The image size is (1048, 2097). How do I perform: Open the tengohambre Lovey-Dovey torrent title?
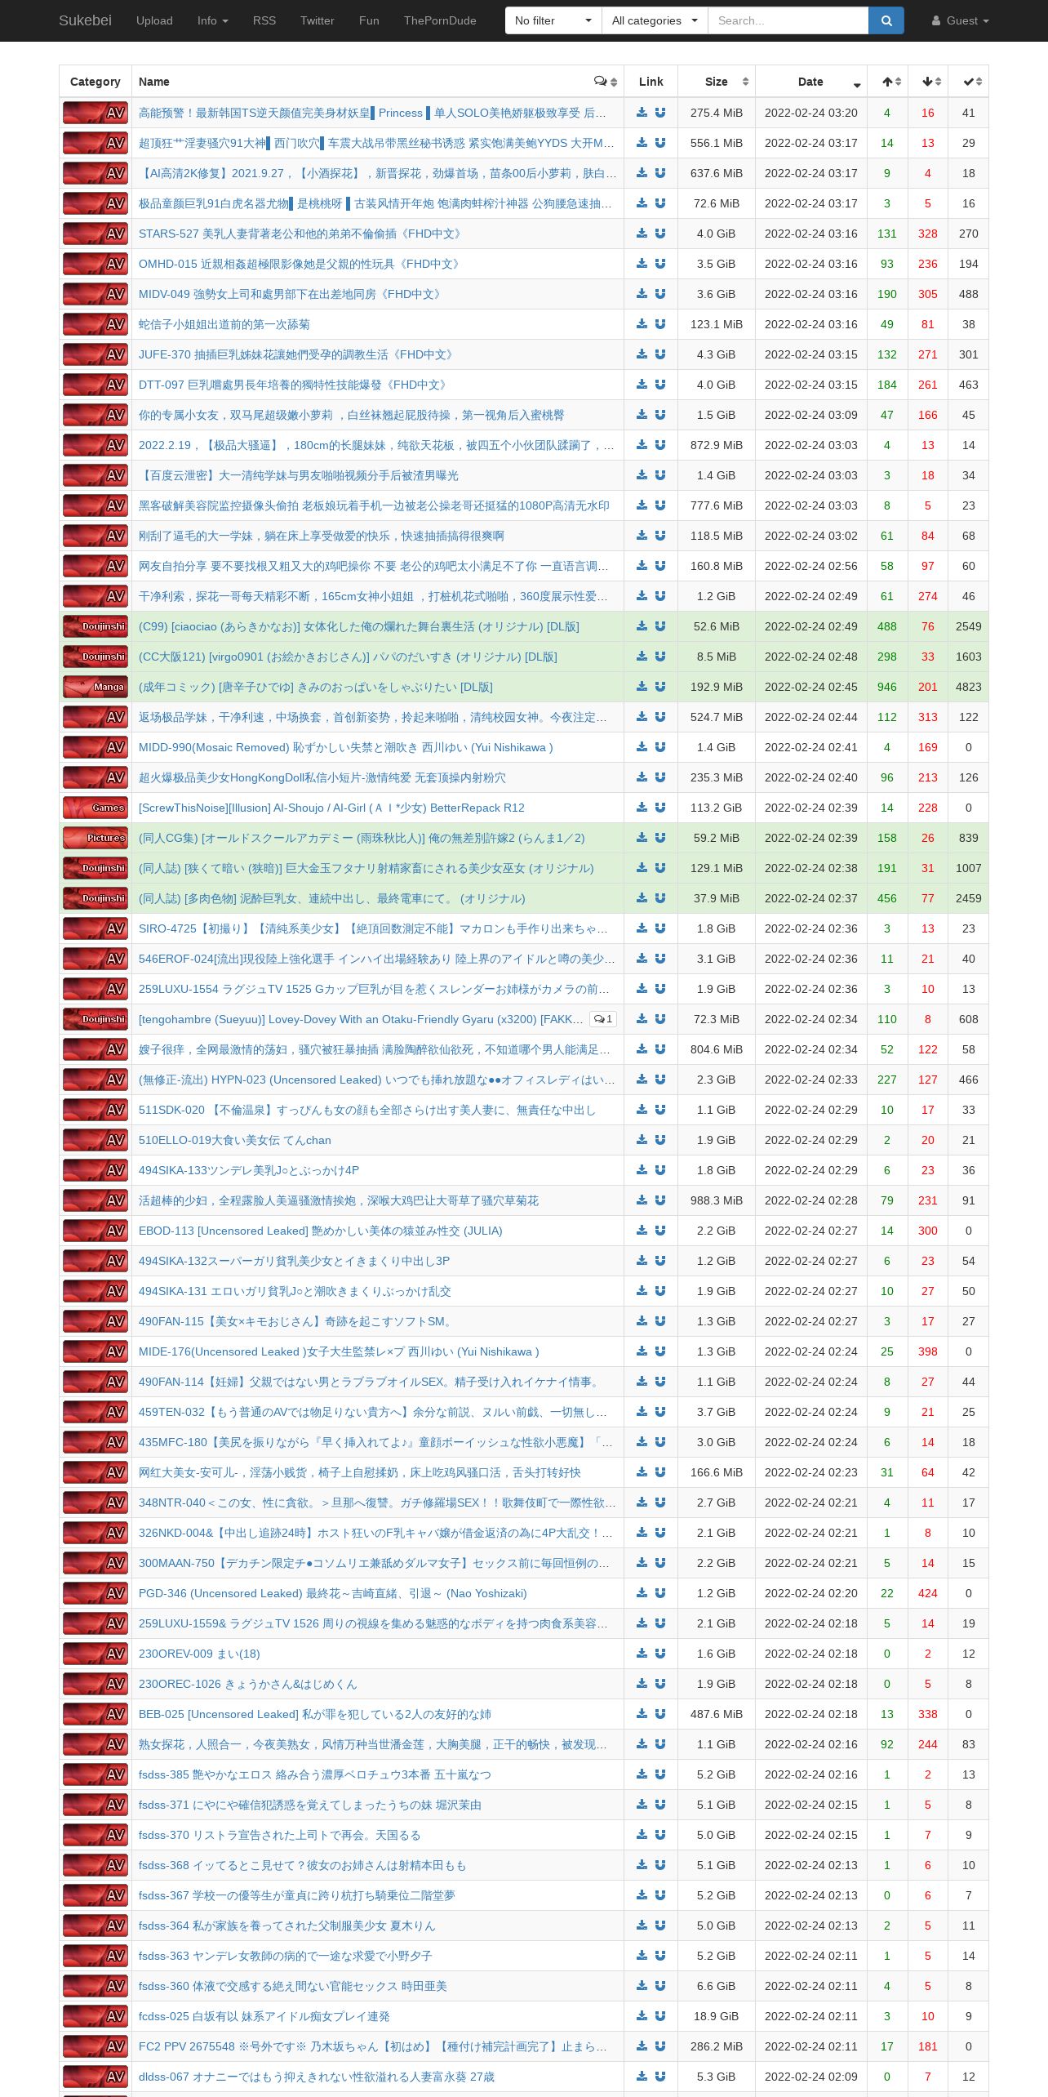coord(361,1019)
